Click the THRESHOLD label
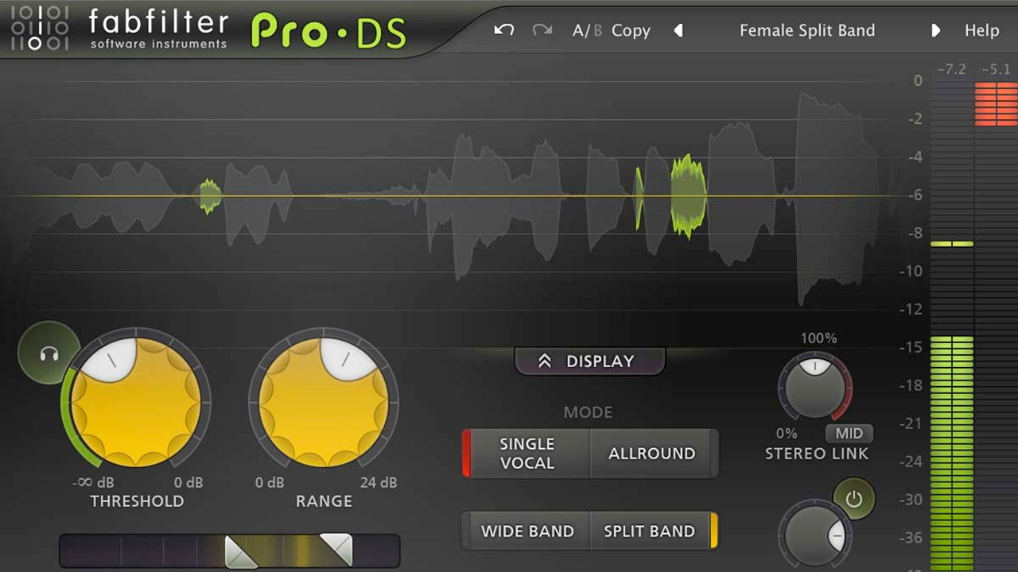 (x=137, y=501)
